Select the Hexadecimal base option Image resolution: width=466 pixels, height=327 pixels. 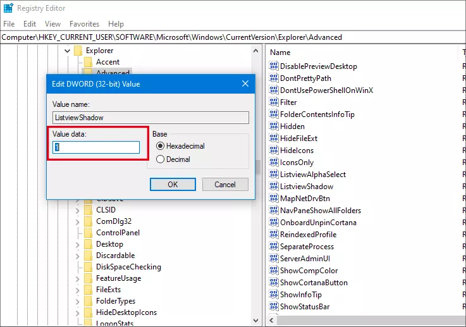coord(160,146)
